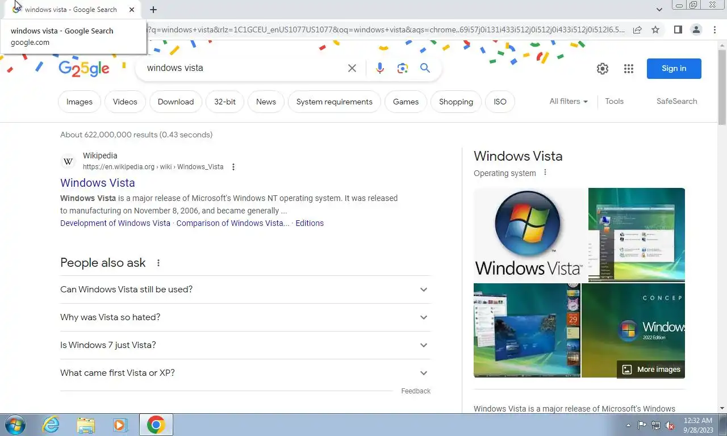Open knowledge panel options next to Operating system
This screenshot has width=727, height=436.
pyautogui.click(x=545, y=173)
